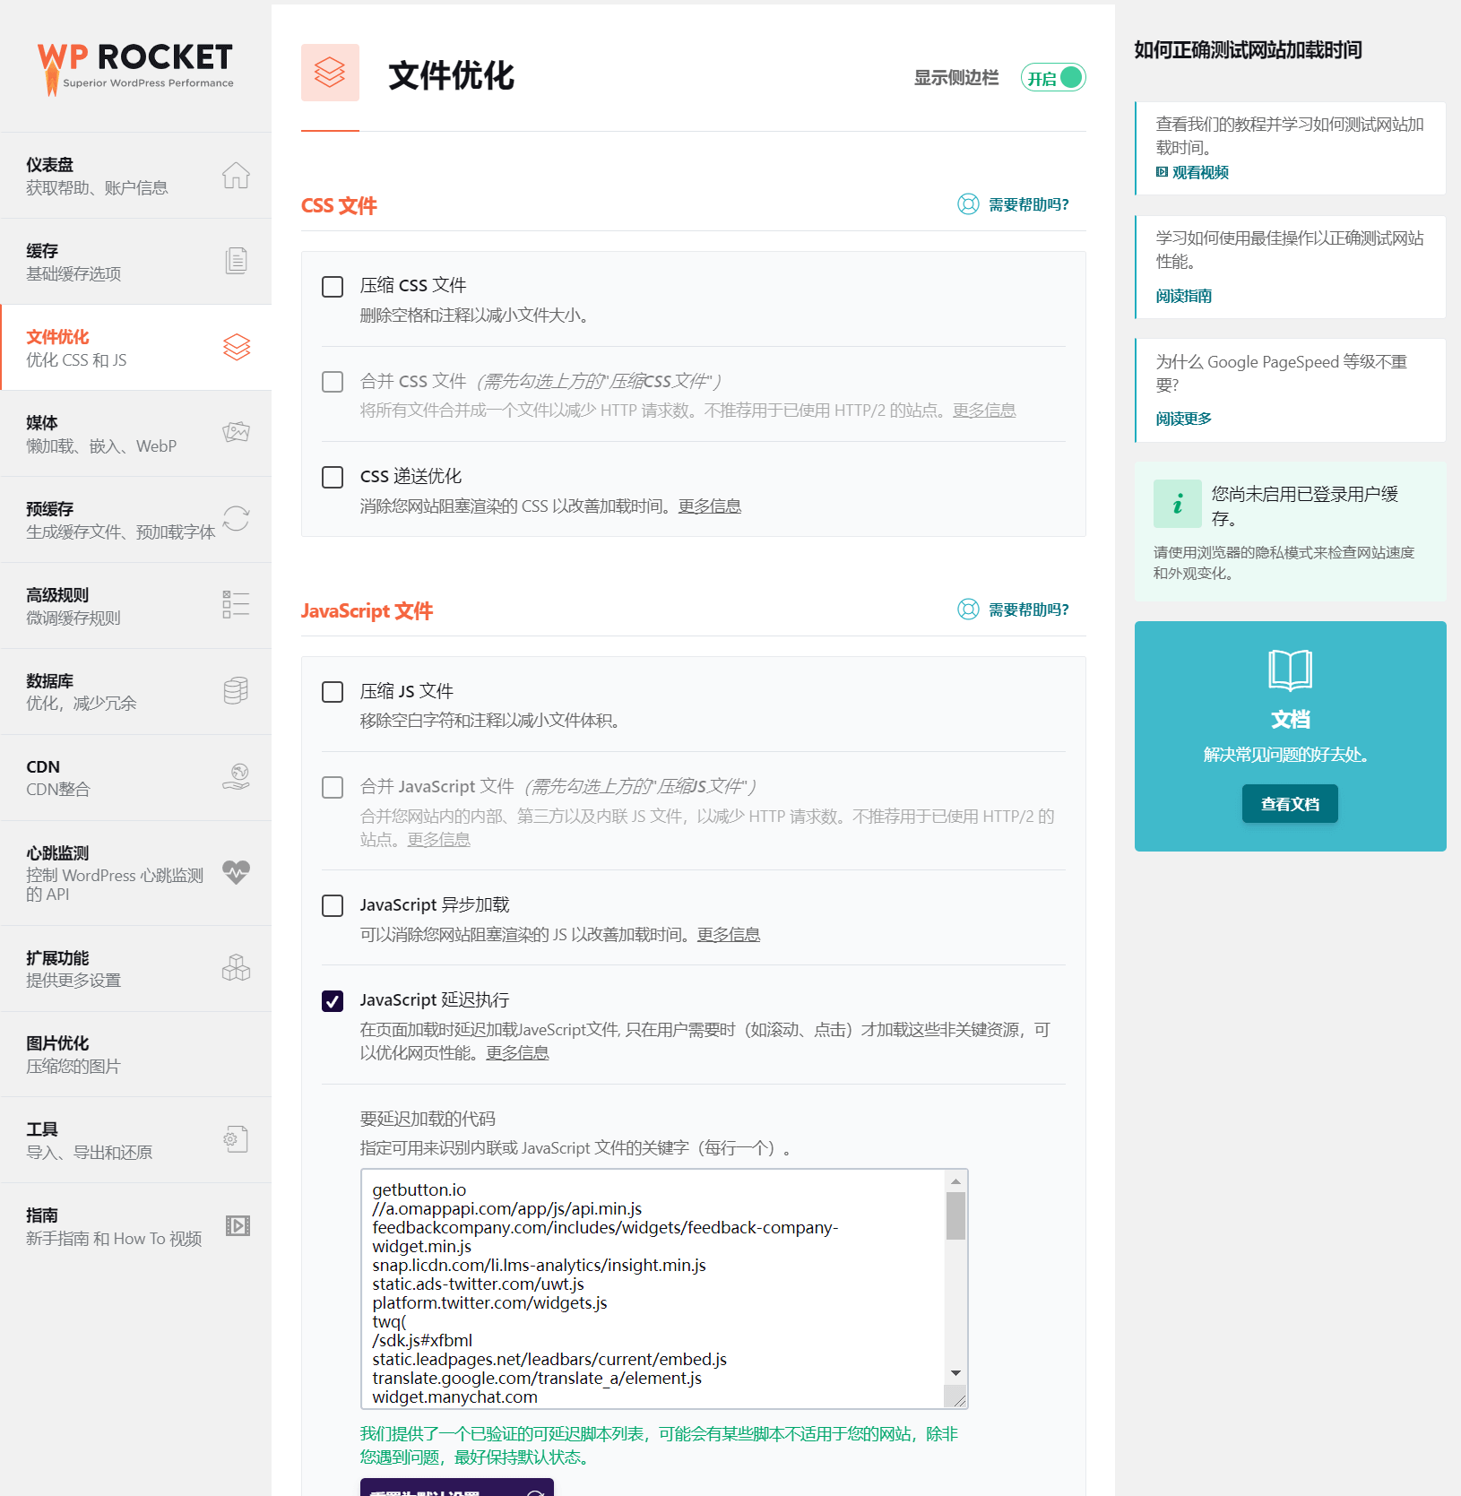Click the platform.twitter.com/widgets.js line
The image size is (1461, 1496).
click(x=489, y=1303)
